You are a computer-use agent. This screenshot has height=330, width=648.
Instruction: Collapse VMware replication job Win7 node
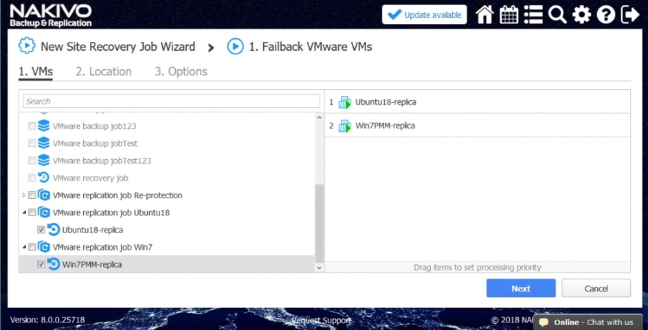pos(25,247)
